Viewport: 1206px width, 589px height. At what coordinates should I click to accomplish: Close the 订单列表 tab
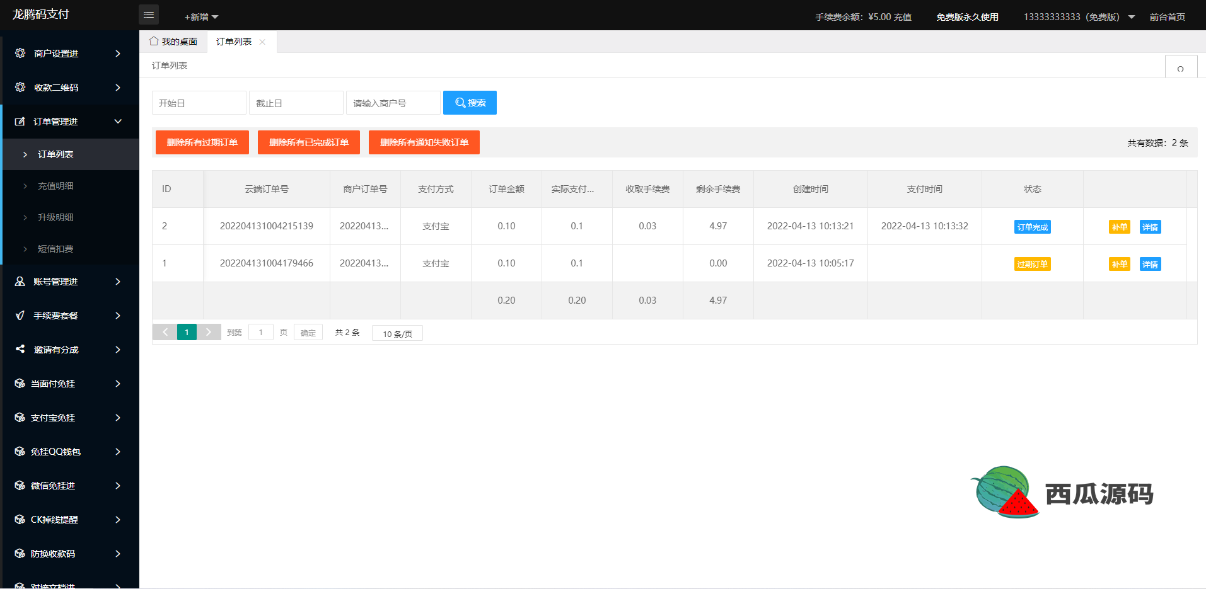point(262,42)
